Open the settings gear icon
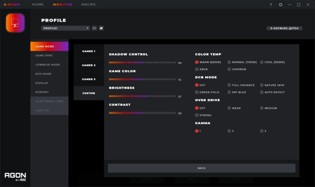 [x=280, y=5]
